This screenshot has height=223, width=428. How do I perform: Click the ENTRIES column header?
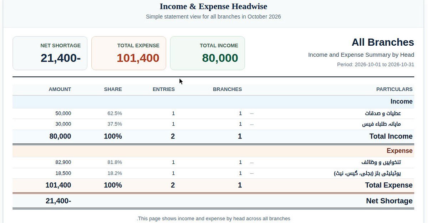[164, 89]
